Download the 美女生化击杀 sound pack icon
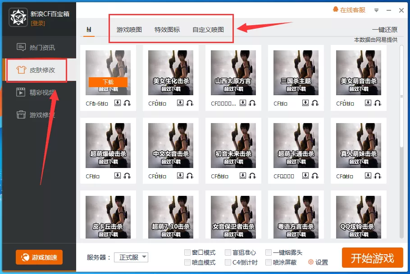The height and width of the screenshot is (274, 410). tap(180, 103)
